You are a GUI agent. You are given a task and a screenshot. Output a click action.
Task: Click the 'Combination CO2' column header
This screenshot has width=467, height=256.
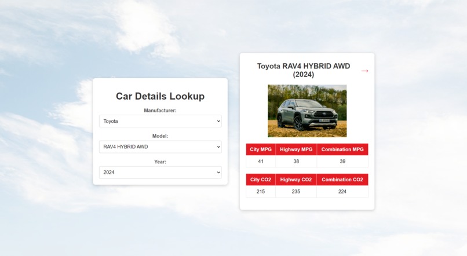(x=342, y=180)
